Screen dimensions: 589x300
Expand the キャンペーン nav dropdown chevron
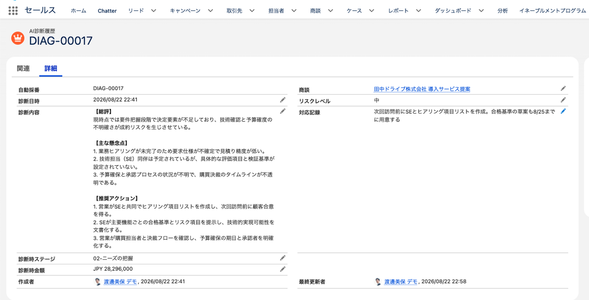[211, 11]
